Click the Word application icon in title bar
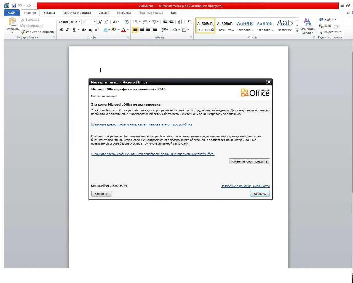353x283 pixels. pos(7,6)
